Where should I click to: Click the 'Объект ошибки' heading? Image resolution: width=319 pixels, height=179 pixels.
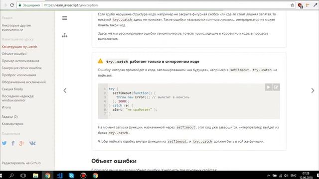pos(114,161)
